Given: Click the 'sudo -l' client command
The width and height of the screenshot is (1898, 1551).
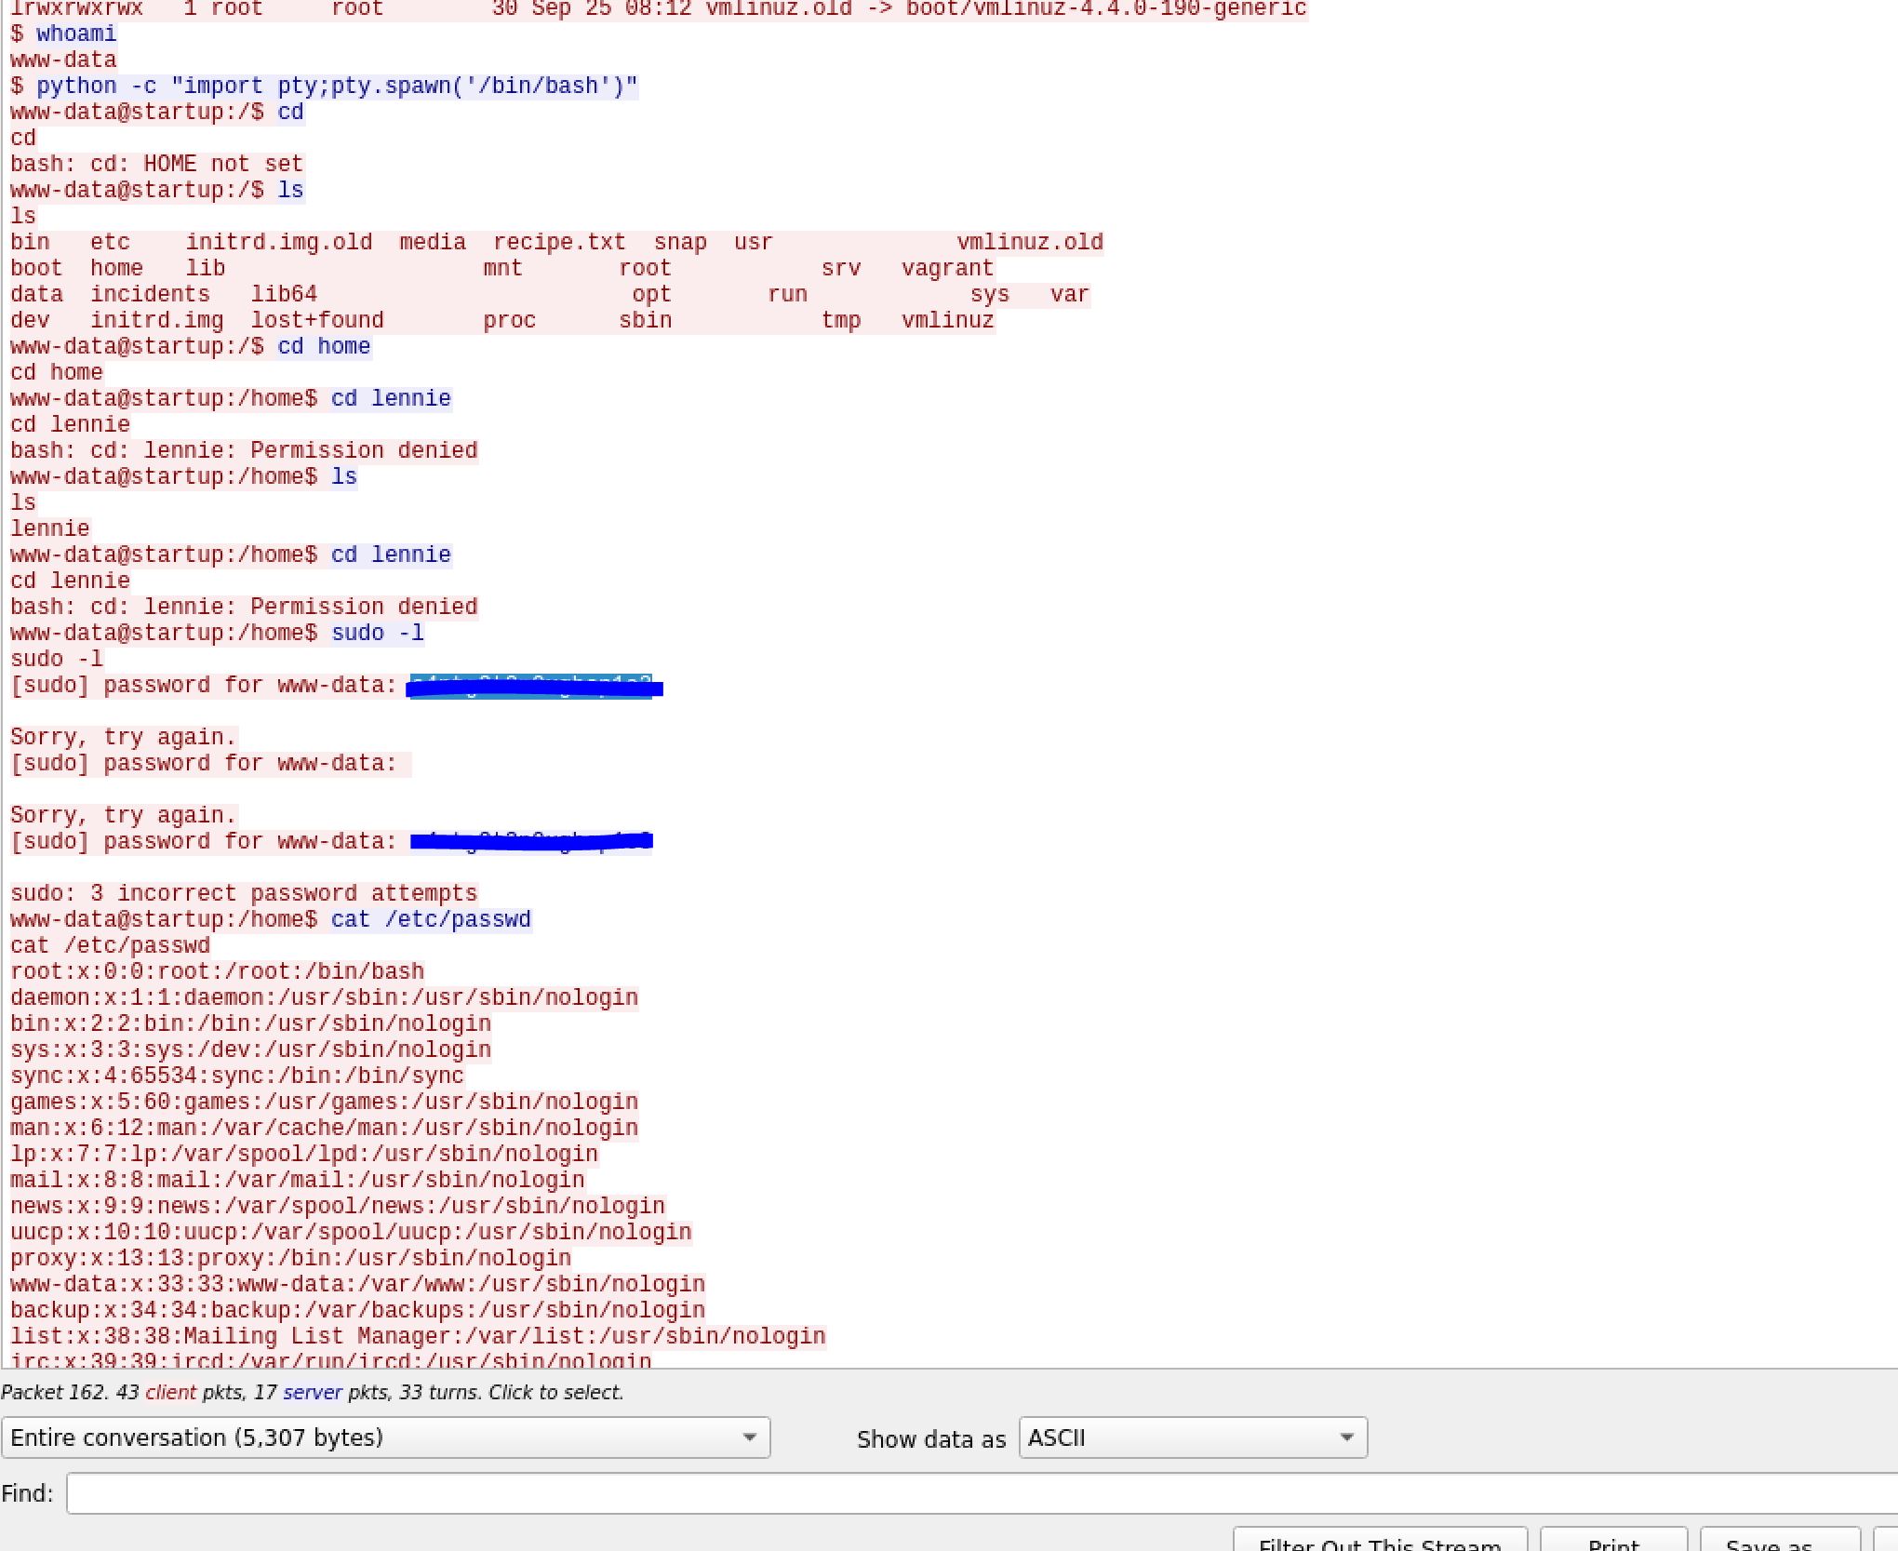Looking at the screenshot, I should 378,633.
